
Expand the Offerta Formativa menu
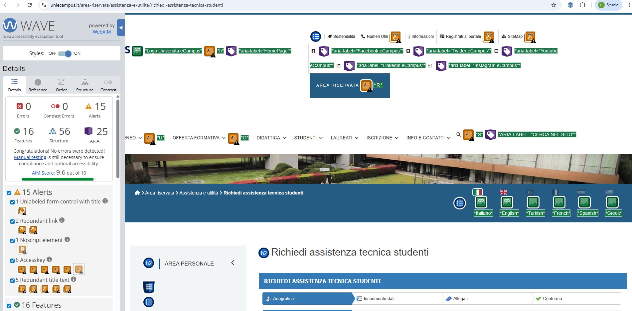[199, 138]
